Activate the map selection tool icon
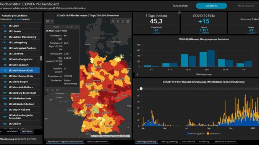This screenshot has width=259, height=145. tap(48, 21)
